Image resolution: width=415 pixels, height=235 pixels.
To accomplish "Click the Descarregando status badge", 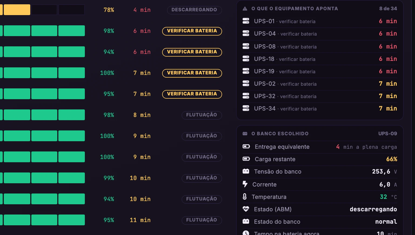I will pyautogui.click(x=194, y=10).
